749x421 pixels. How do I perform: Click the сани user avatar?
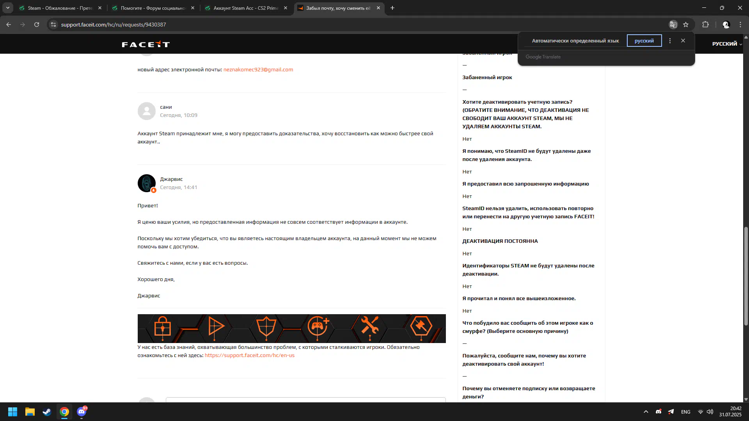tap(147, 111)
